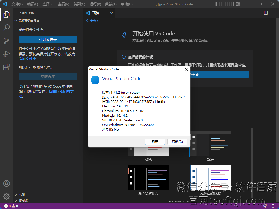Image resolution: width=279 pixels, height=209 pixels.
Task: Expand the 大纲 section
Action: click(x=20, y=194)
